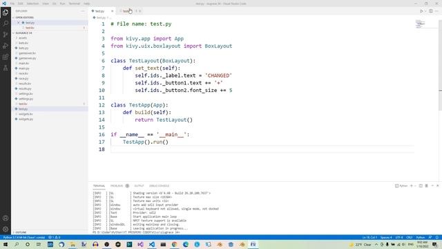The height and width of the screenshot is (249, 442).
Task: Click Ln 18, Col 1 cursor position
Action: click(x=369, y=237)
